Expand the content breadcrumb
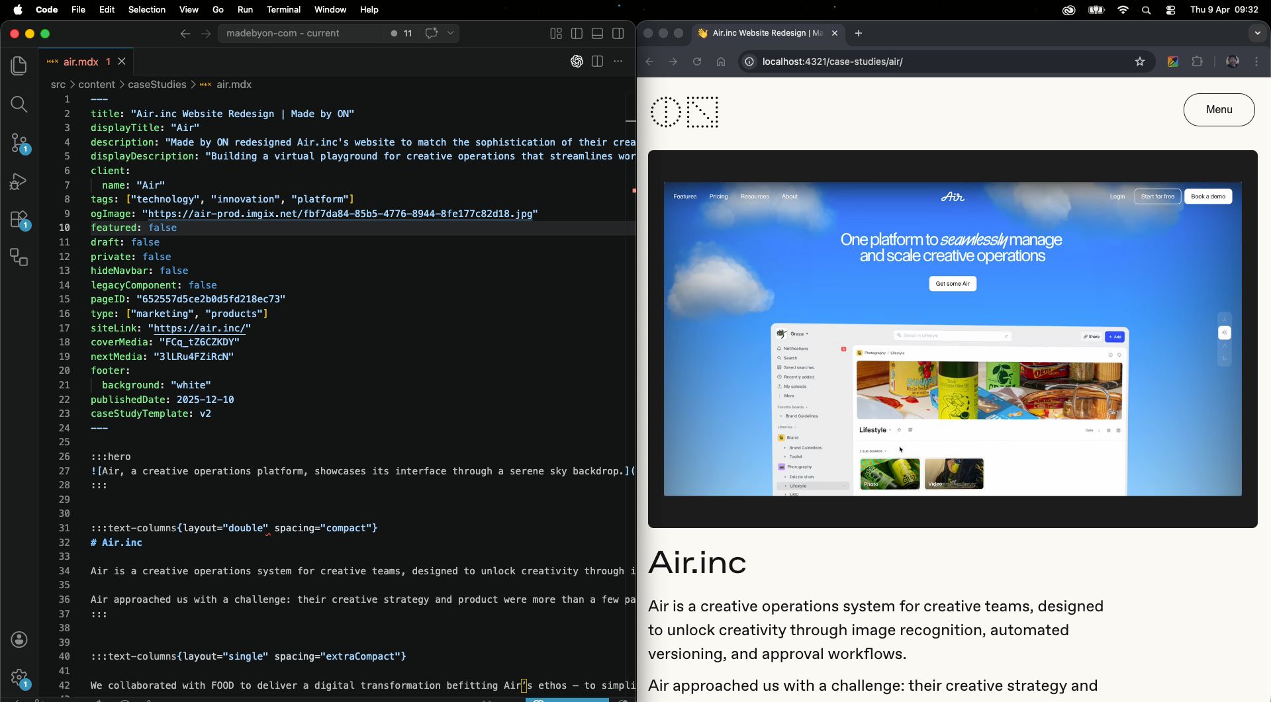Viewport: 1271px width, 702px height. (97, 85)
